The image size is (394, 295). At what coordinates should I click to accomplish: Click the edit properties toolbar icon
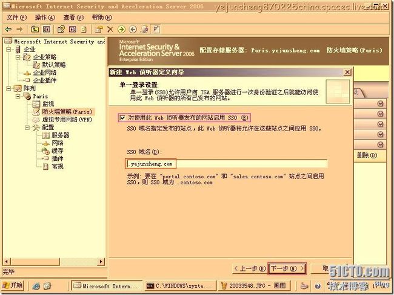coord(99,29)
